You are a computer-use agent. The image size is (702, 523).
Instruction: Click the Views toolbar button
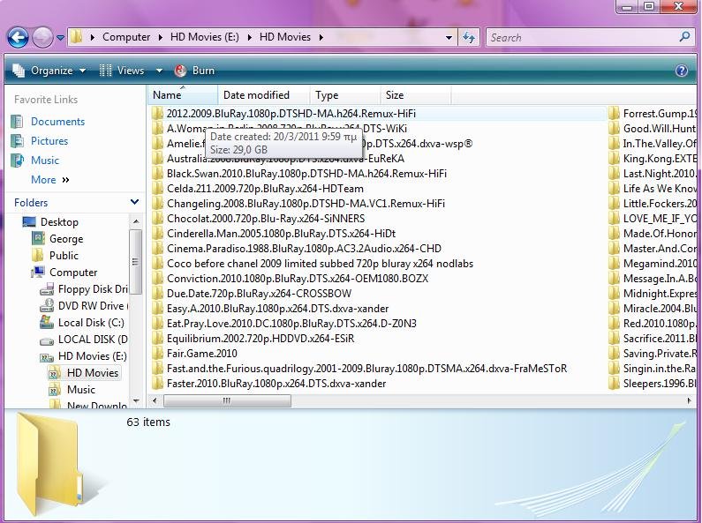(x=122, y=71)
